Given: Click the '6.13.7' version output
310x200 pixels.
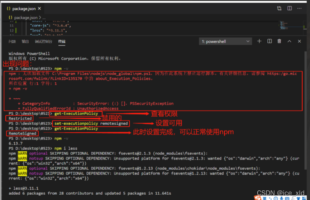Looking at the screenshot, I should pos(15,143).
